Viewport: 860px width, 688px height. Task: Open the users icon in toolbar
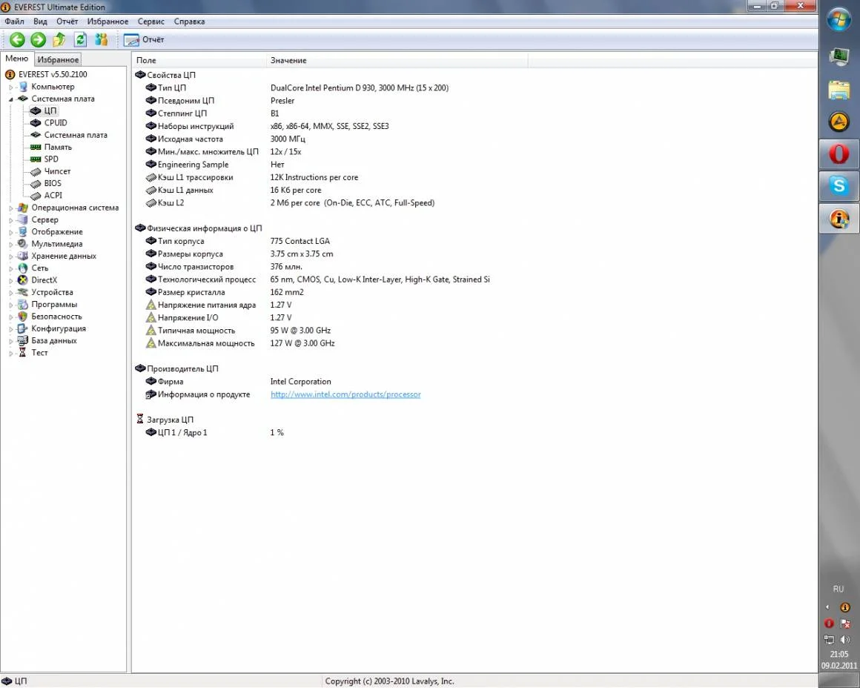(102, 39)
